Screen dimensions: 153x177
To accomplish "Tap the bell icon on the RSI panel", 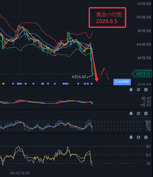I will pyautogui.click(x=131, y=137).
